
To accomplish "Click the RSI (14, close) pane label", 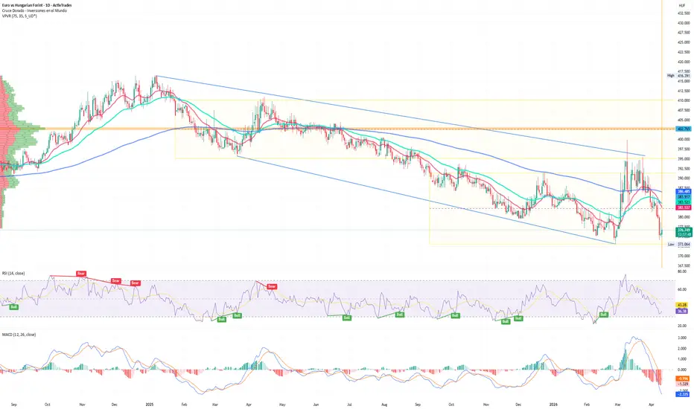I will (13, 273).
